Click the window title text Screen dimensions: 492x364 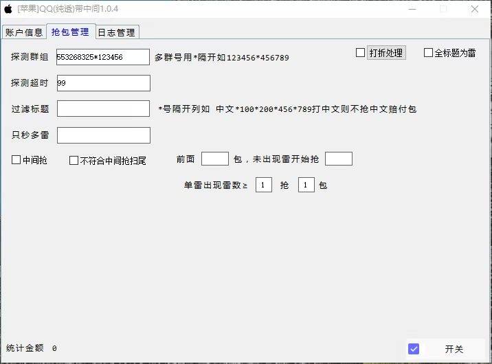68,9
